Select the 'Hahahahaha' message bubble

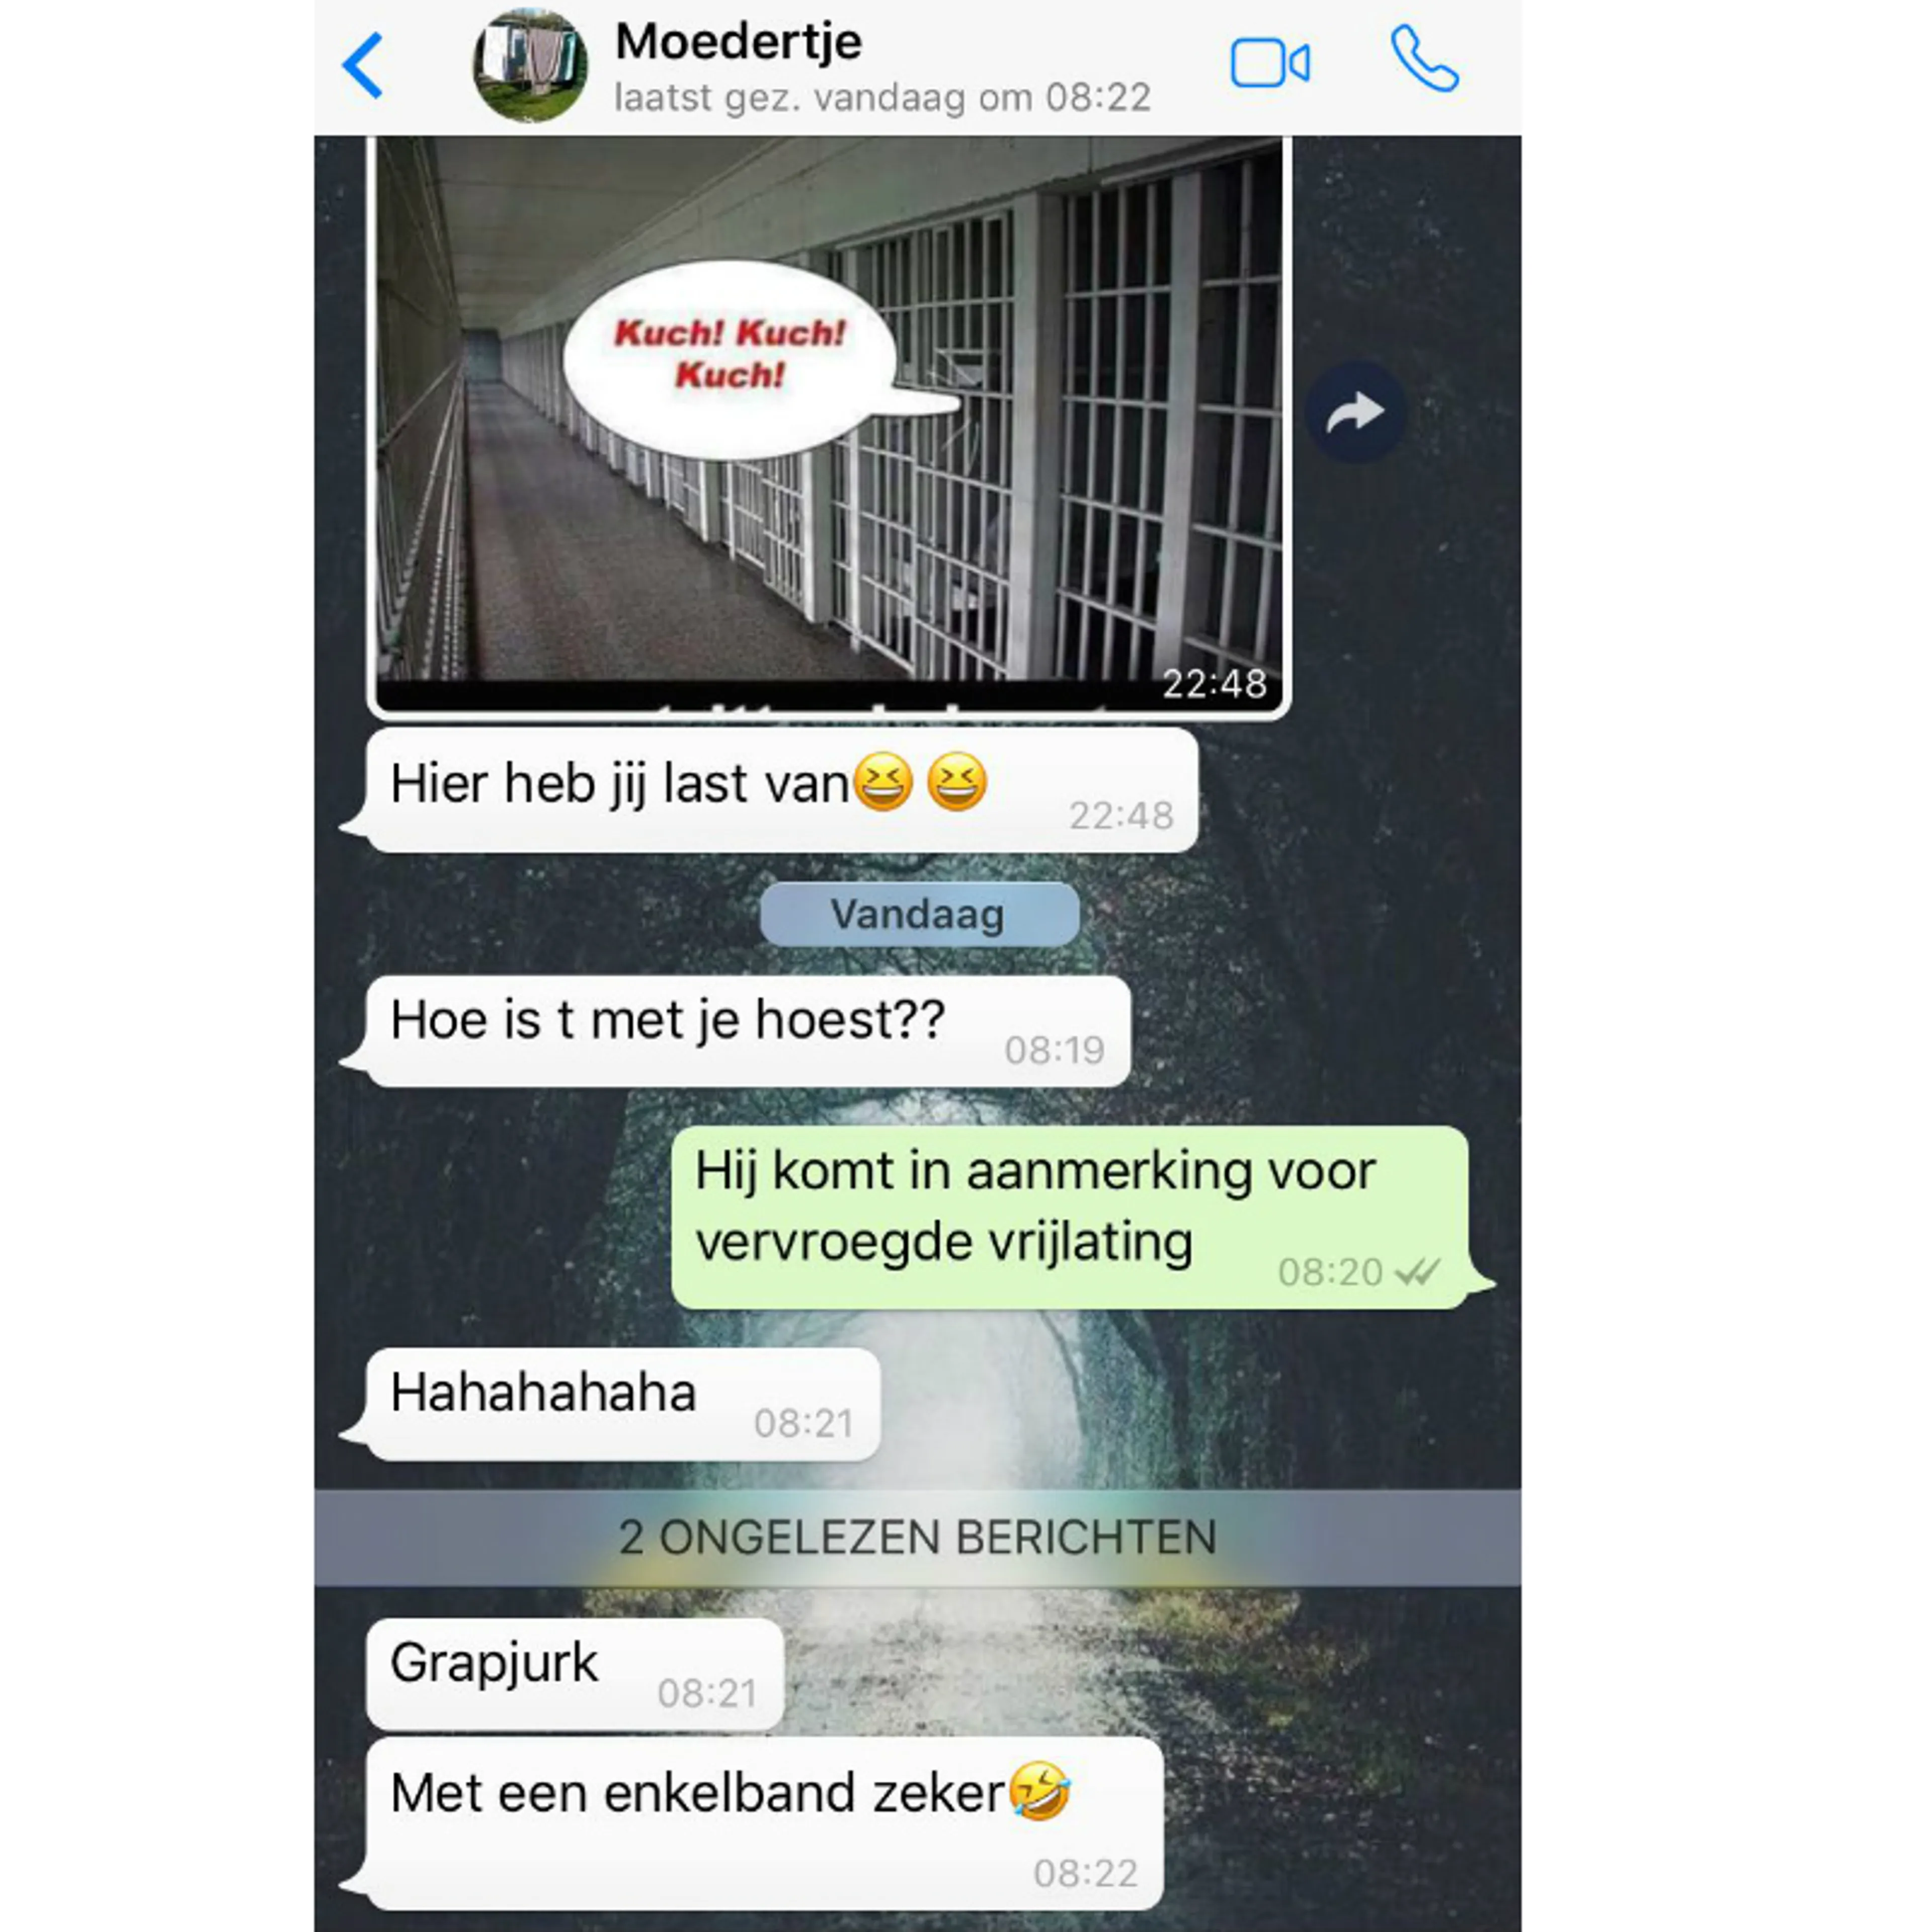pos(623,1404)
